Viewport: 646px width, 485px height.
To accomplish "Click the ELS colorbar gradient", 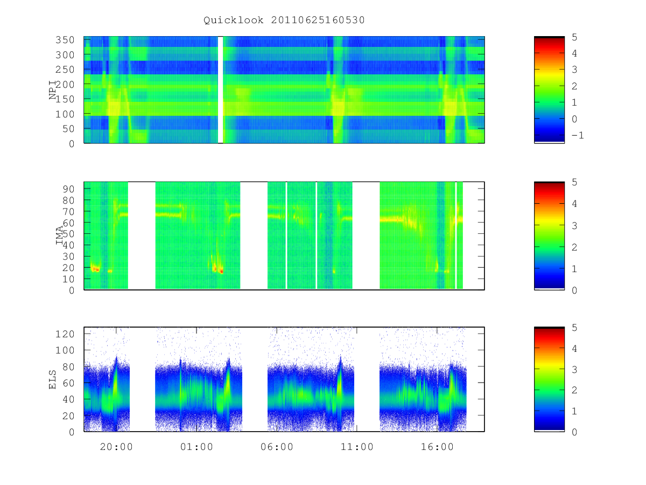I will (x=549, y=379).
